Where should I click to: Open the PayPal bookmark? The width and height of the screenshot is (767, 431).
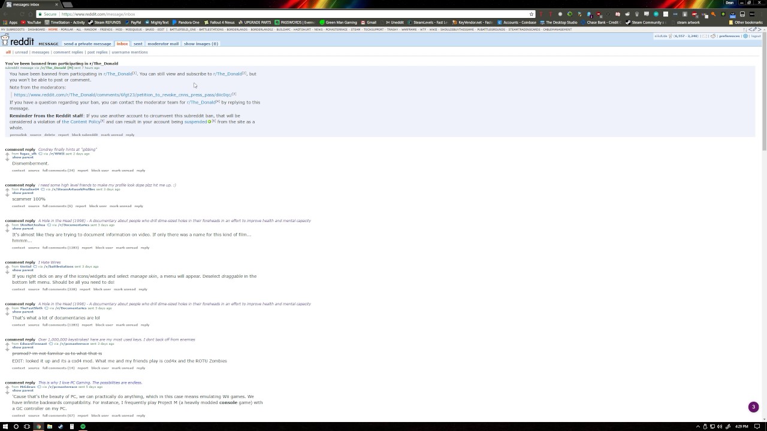(x=133, y=22)
